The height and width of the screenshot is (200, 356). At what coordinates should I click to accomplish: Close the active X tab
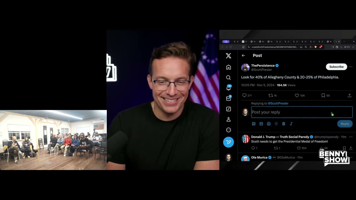point(339,42)
